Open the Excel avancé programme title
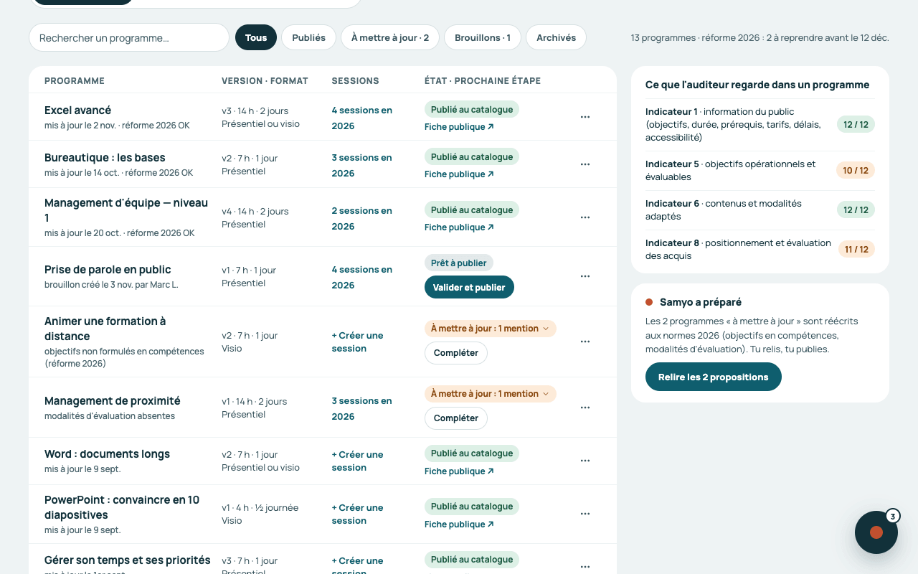 [77, 110]
